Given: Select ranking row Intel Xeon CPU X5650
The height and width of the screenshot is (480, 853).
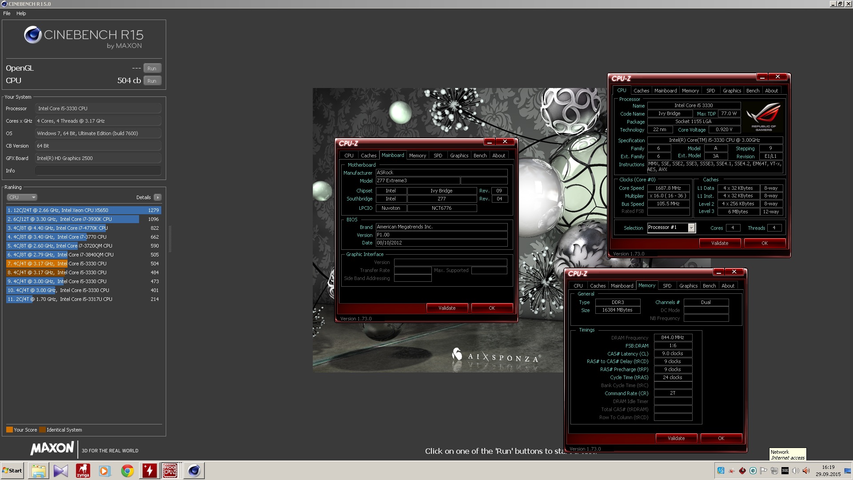Looking at the screenshot, I should tap(84, 210).
